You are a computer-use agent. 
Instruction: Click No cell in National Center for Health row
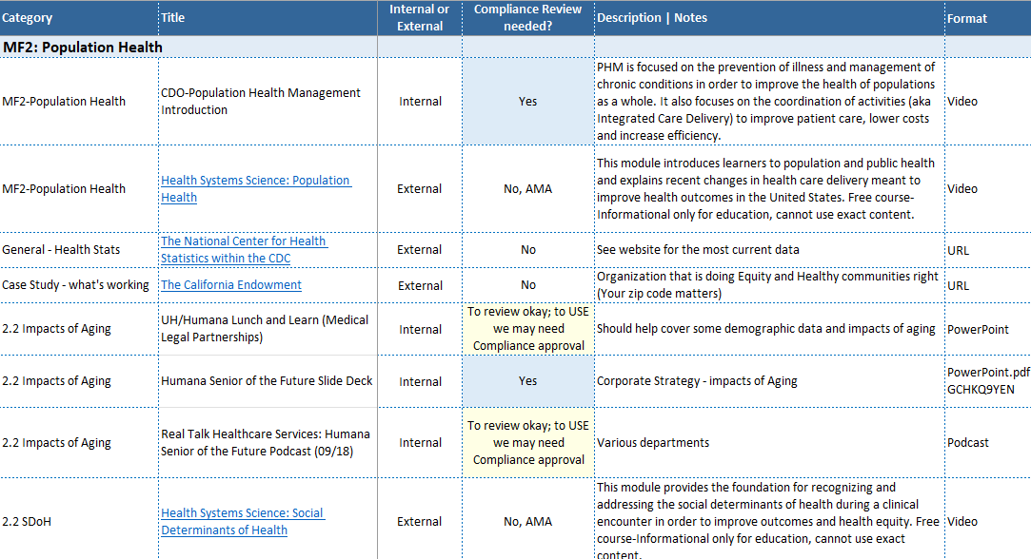point(528,250)
